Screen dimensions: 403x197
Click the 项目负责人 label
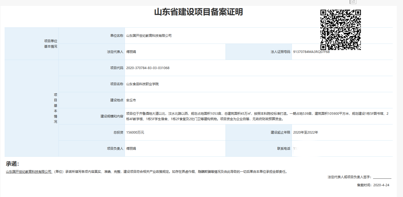coord(115,149)
